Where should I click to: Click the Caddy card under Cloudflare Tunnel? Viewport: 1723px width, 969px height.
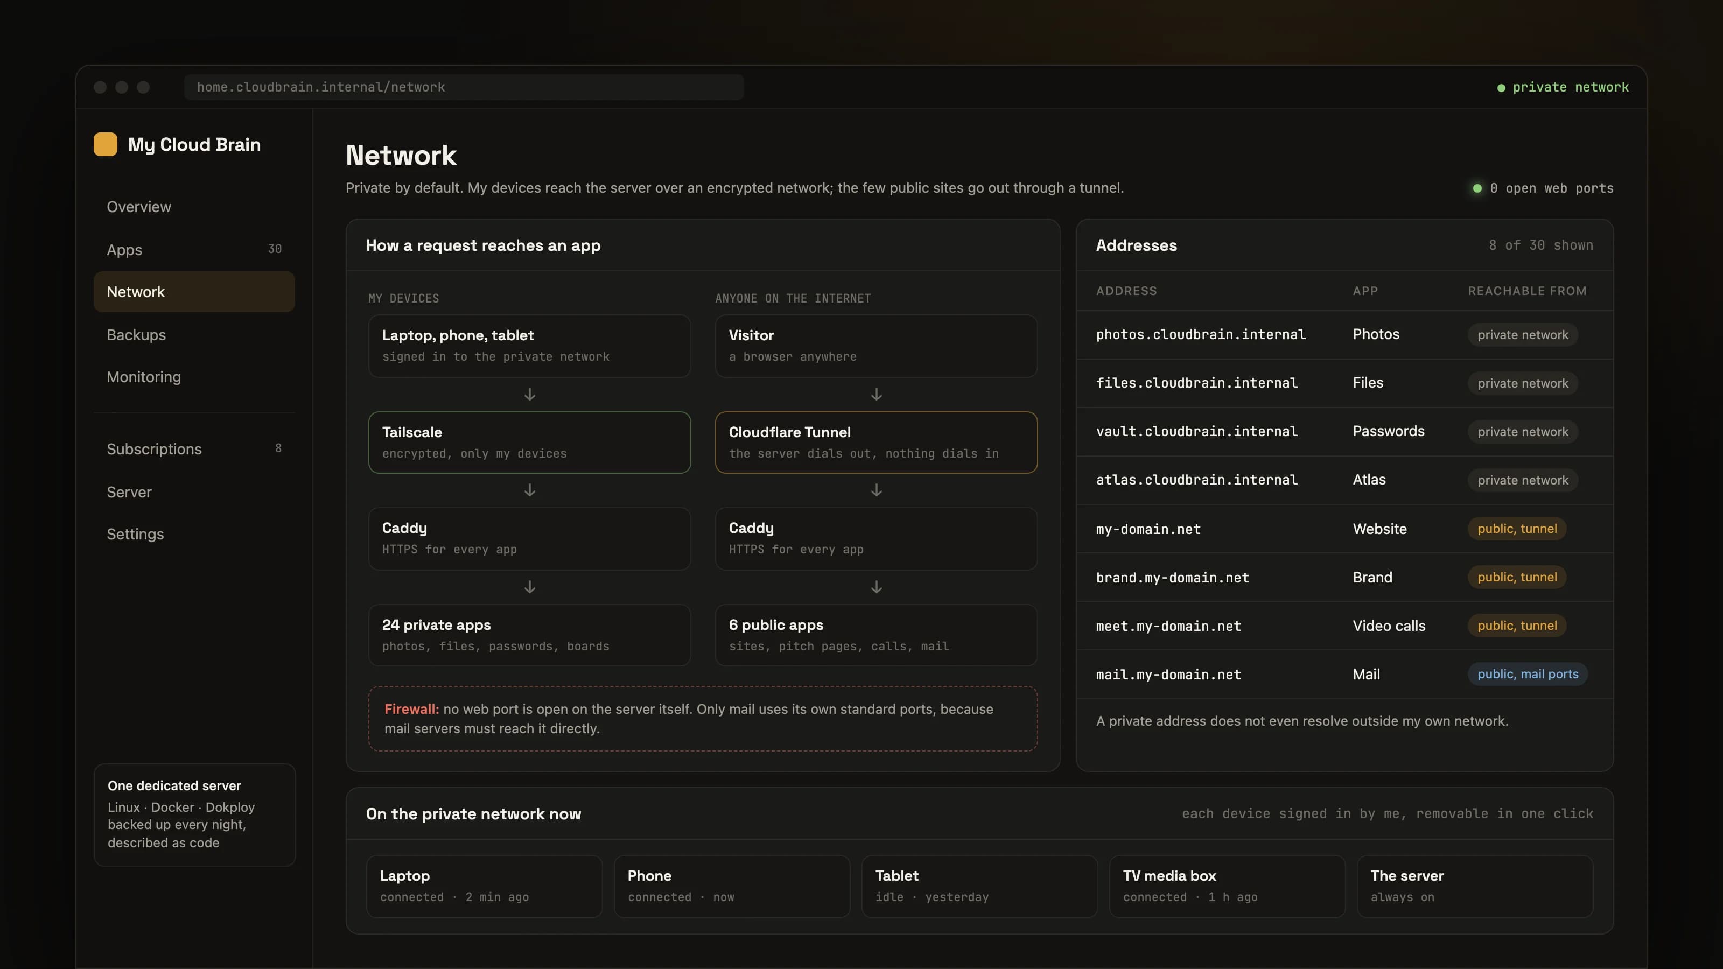pyautogui.click(x=876, y=538)
